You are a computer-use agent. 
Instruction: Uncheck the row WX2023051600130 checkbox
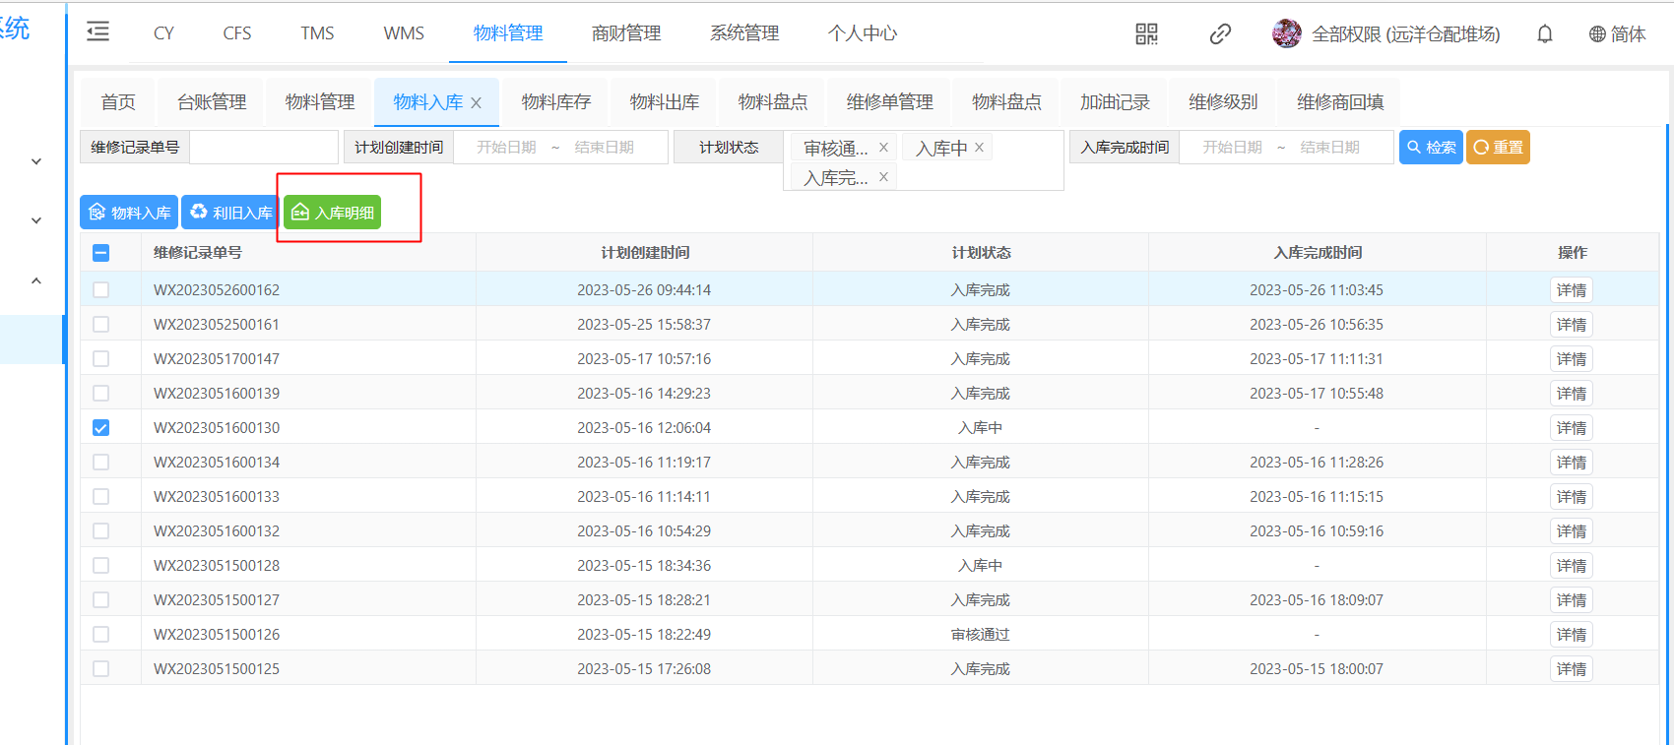(x=100, y=428)
